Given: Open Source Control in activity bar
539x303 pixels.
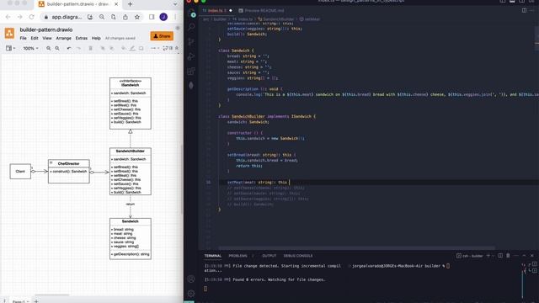Looking at the screenshot, I should coord(191,42).
